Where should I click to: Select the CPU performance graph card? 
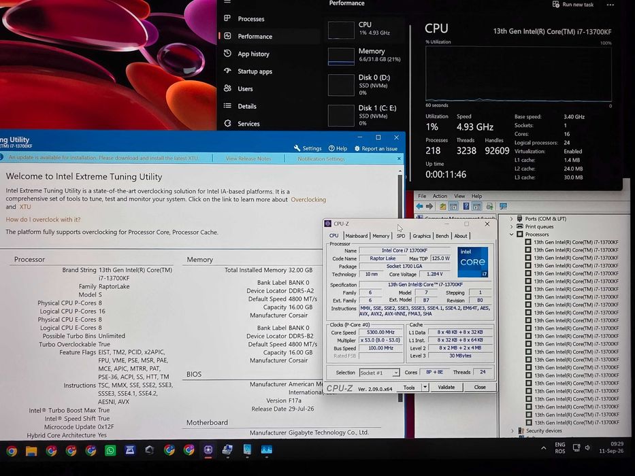(365, 29)
